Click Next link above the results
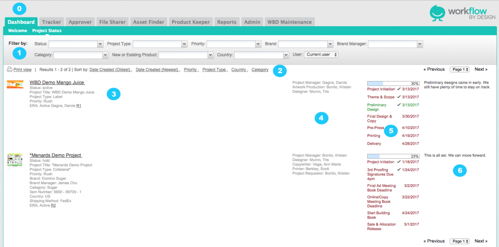 point(481,69)
